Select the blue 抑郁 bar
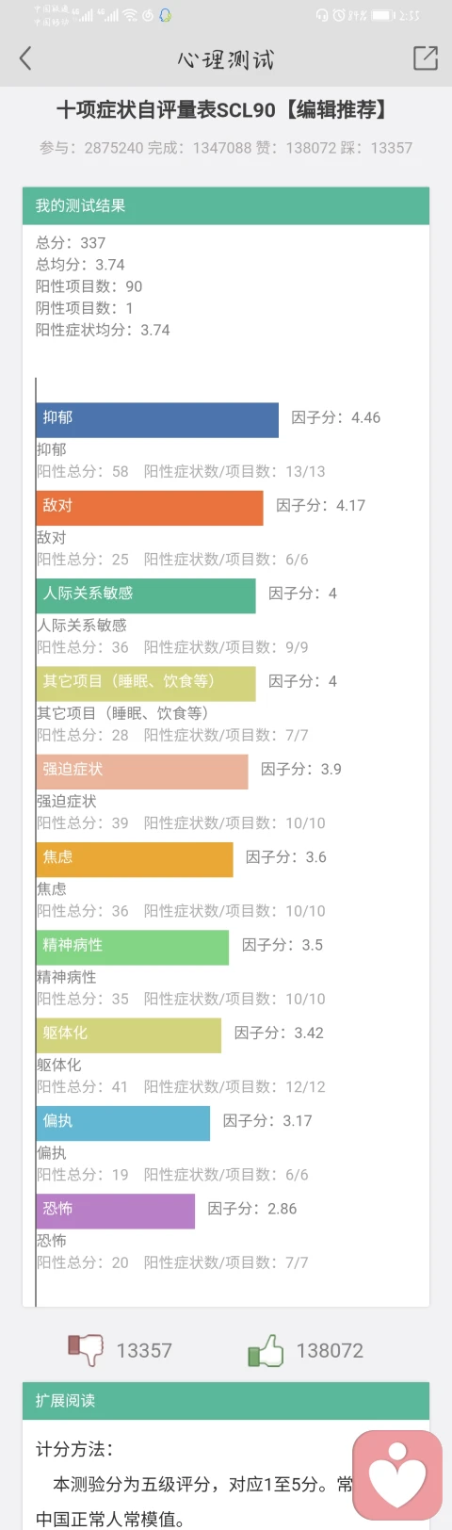This screenshot has width=452, height=1530. [157, 420]
